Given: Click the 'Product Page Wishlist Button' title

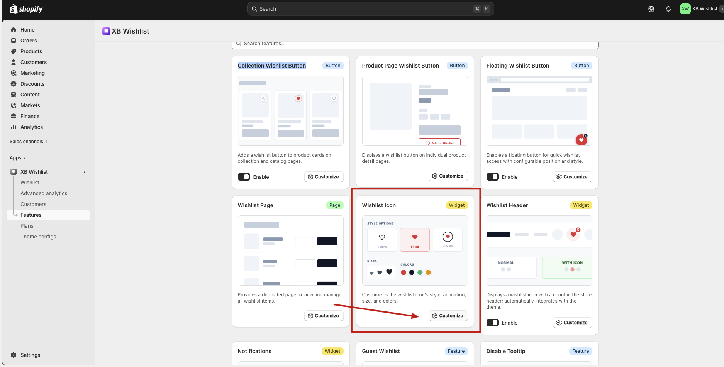Looking at the screenshot, I should click(400, 66).
